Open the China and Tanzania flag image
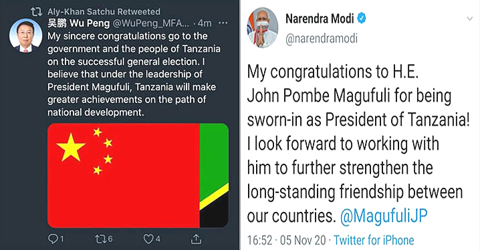Image resolution: width=480 pixels, height=250 pixels. coord(138,175)
